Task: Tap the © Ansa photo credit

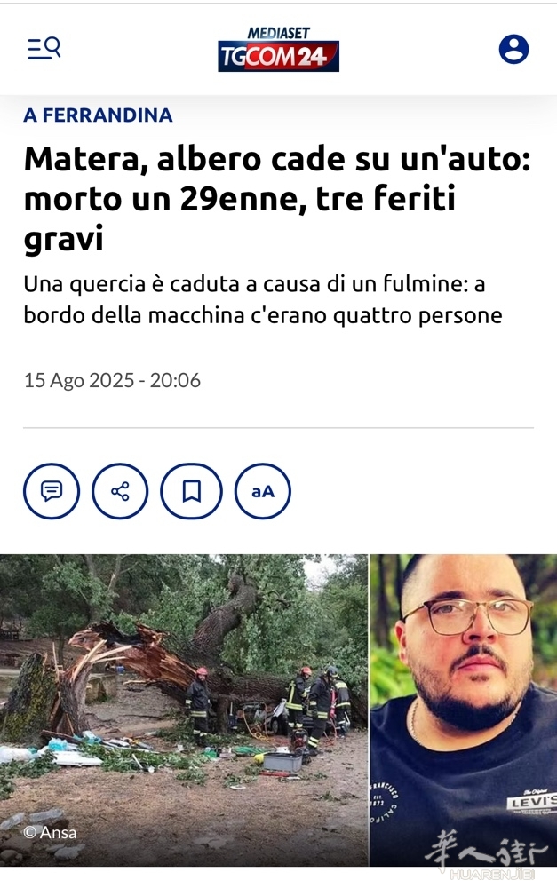Action: [x=50, y=832]
